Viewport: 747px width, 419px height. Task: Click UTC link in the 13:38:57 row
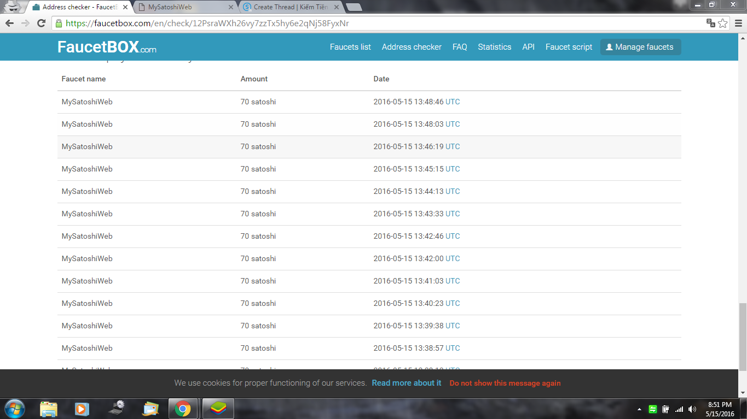[453, 348]
